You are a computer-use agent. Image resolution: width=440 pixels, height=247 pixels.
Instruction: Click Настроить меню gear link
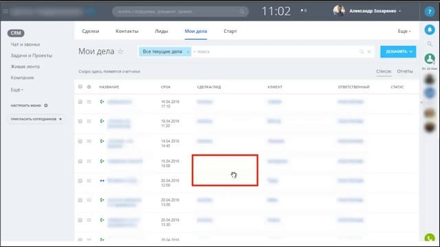point(29,105)
